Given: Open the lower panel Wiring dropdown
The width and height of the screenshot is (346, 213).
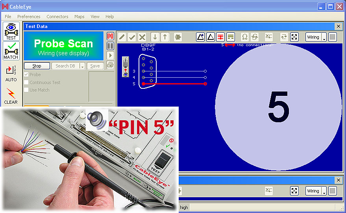Looking at the screenshot, I should 324,191.
